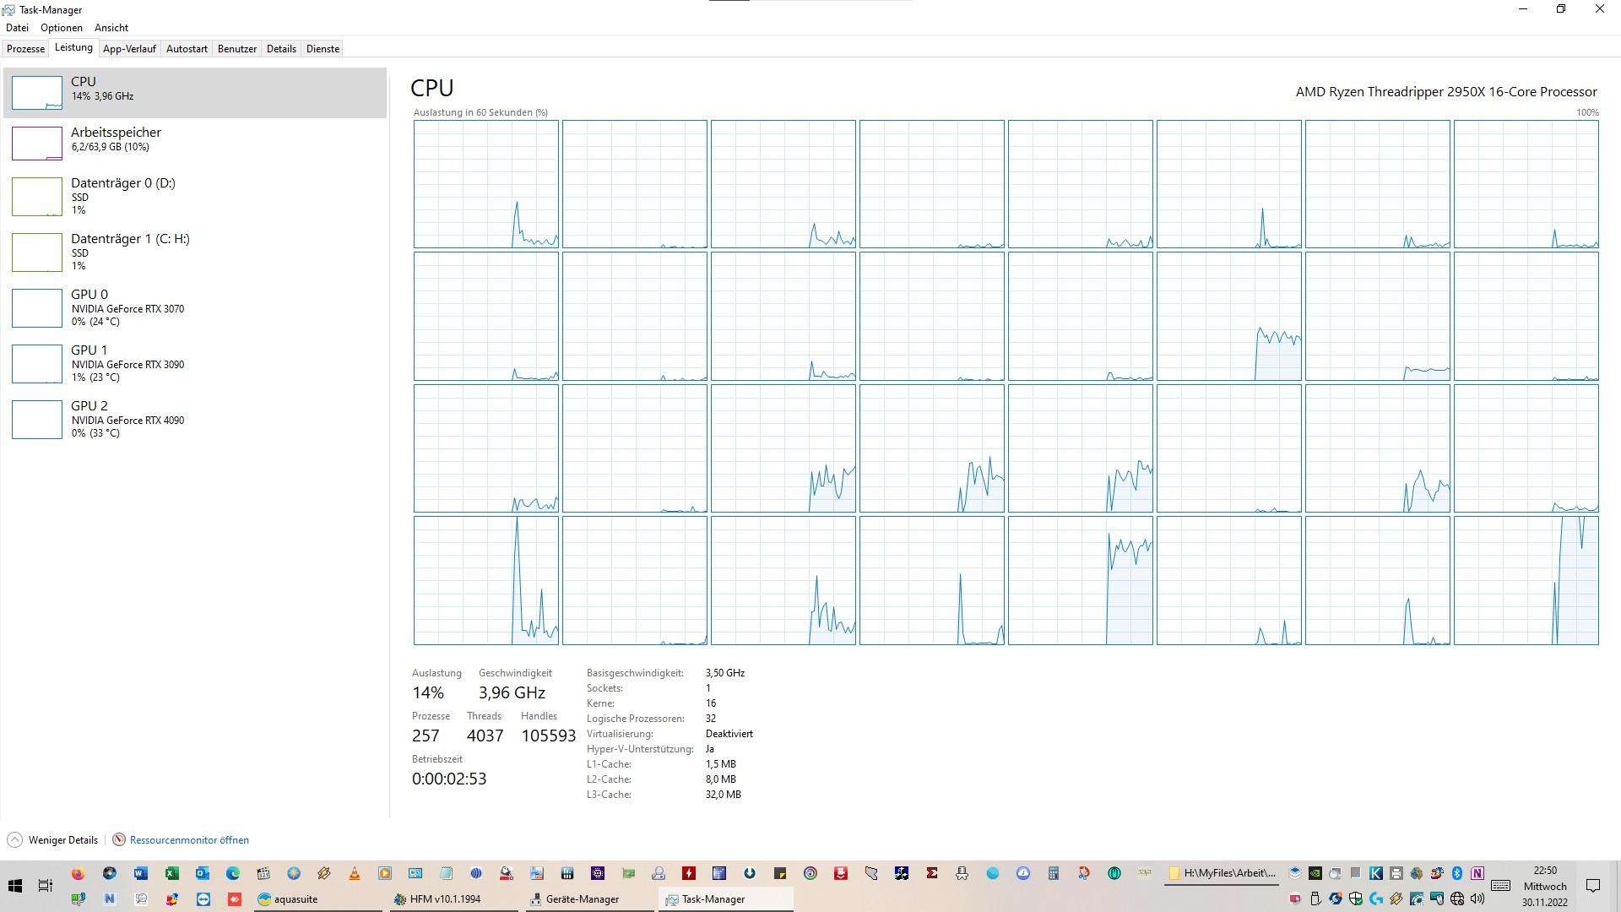Open the notification center icon

1593,886
